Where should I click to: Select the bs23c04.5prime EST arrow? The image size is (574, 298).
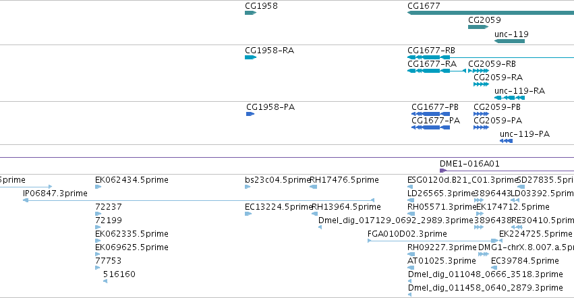click(x=248, y=187)
